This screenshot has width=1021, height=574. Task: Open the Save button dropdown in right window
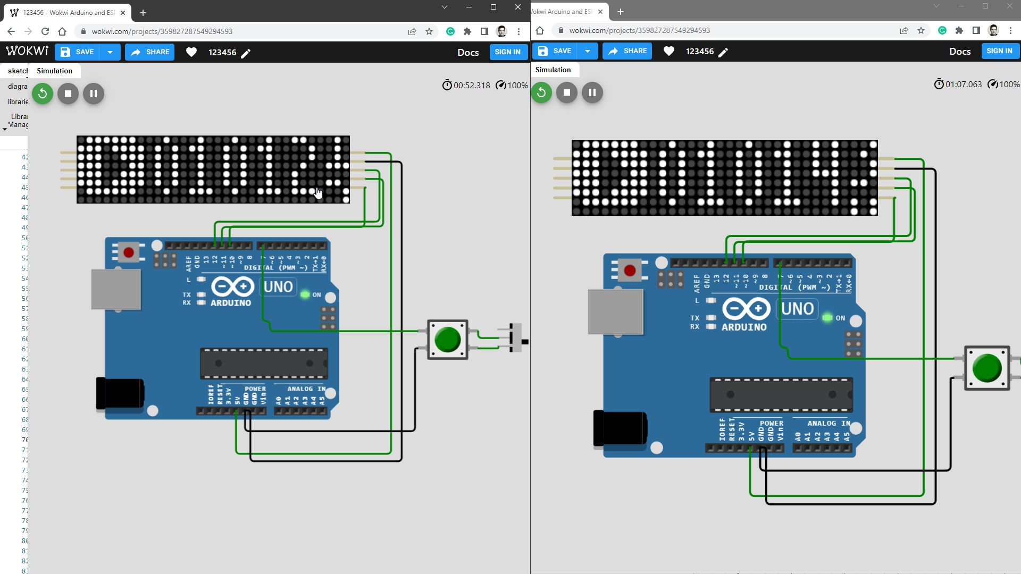587,51
